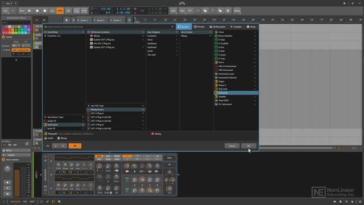Select the highlighted Polysynth device
This screenshot has width=364, height=205.
236,93
